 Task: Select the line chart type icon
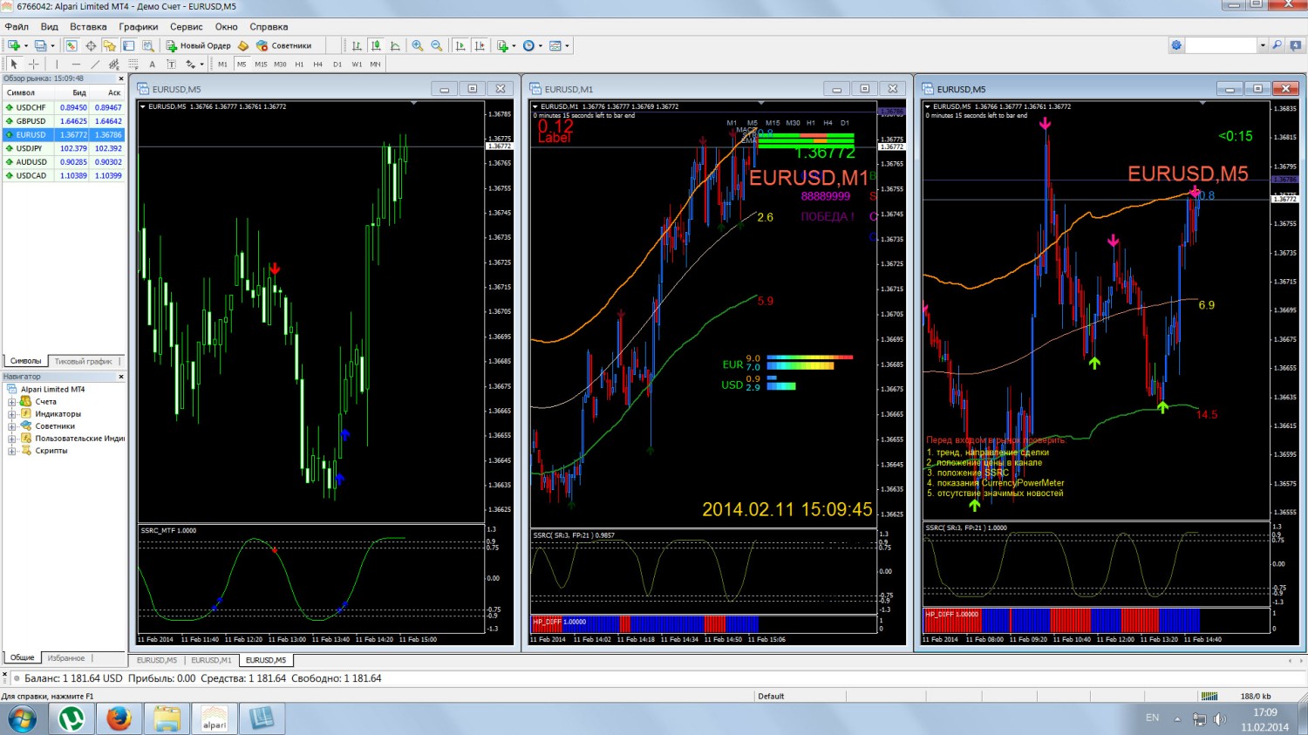click(395, 45)
